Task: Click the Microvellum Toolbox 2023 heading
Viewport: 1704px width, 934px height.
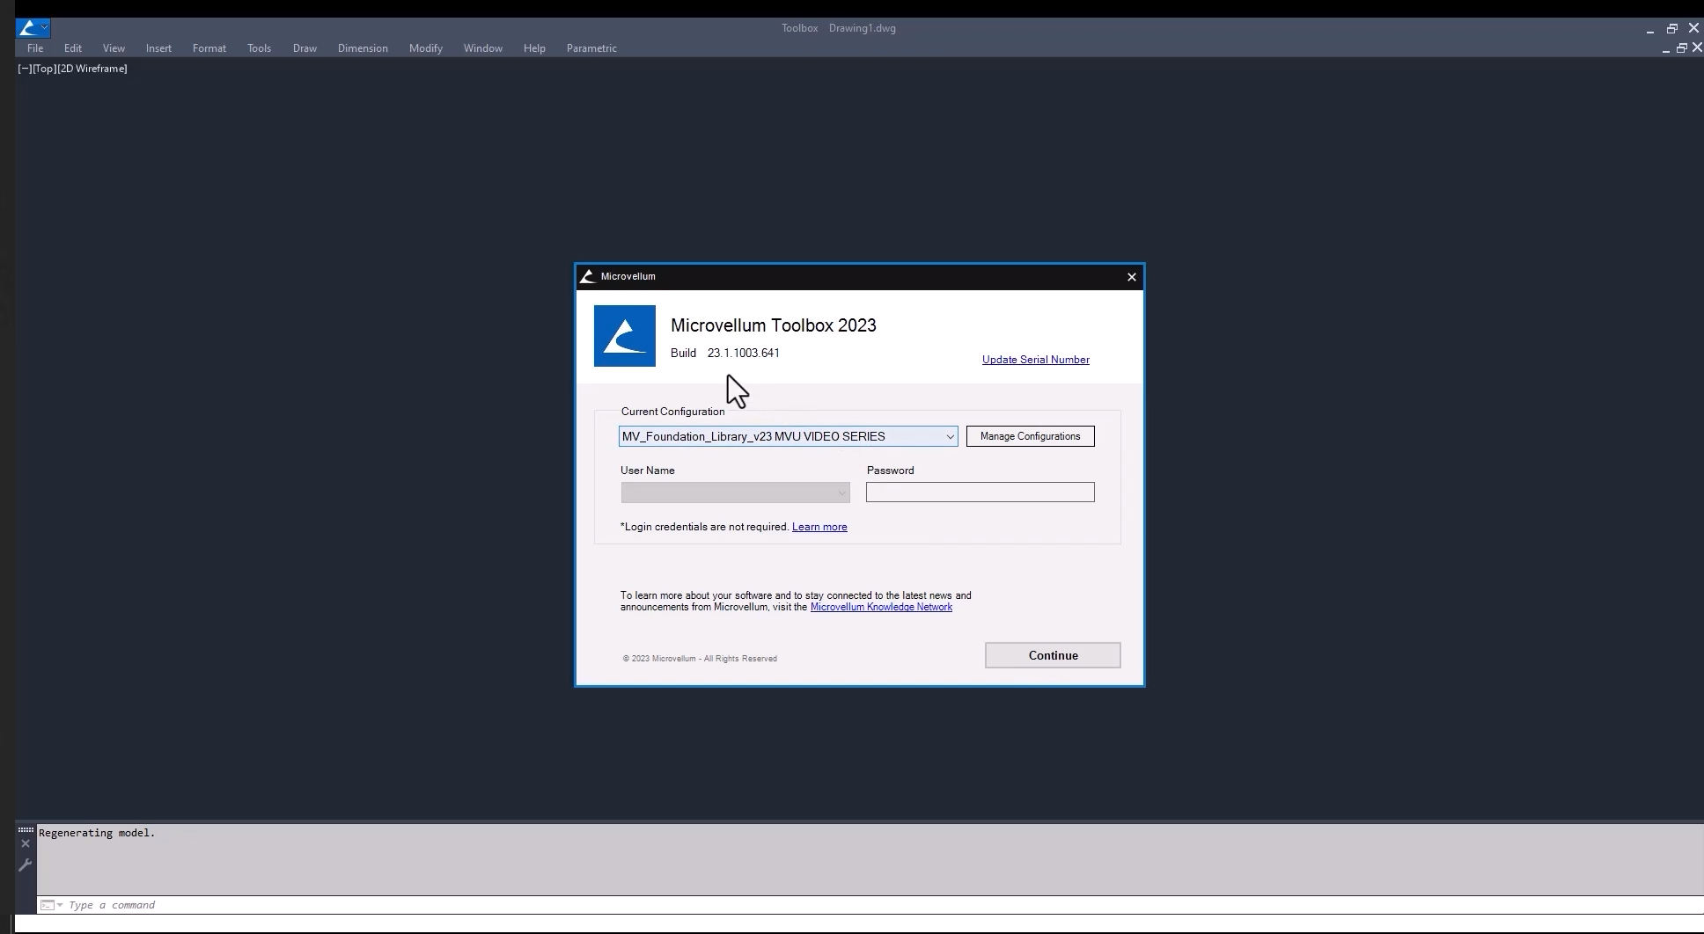Action: [x=774, y=325]
